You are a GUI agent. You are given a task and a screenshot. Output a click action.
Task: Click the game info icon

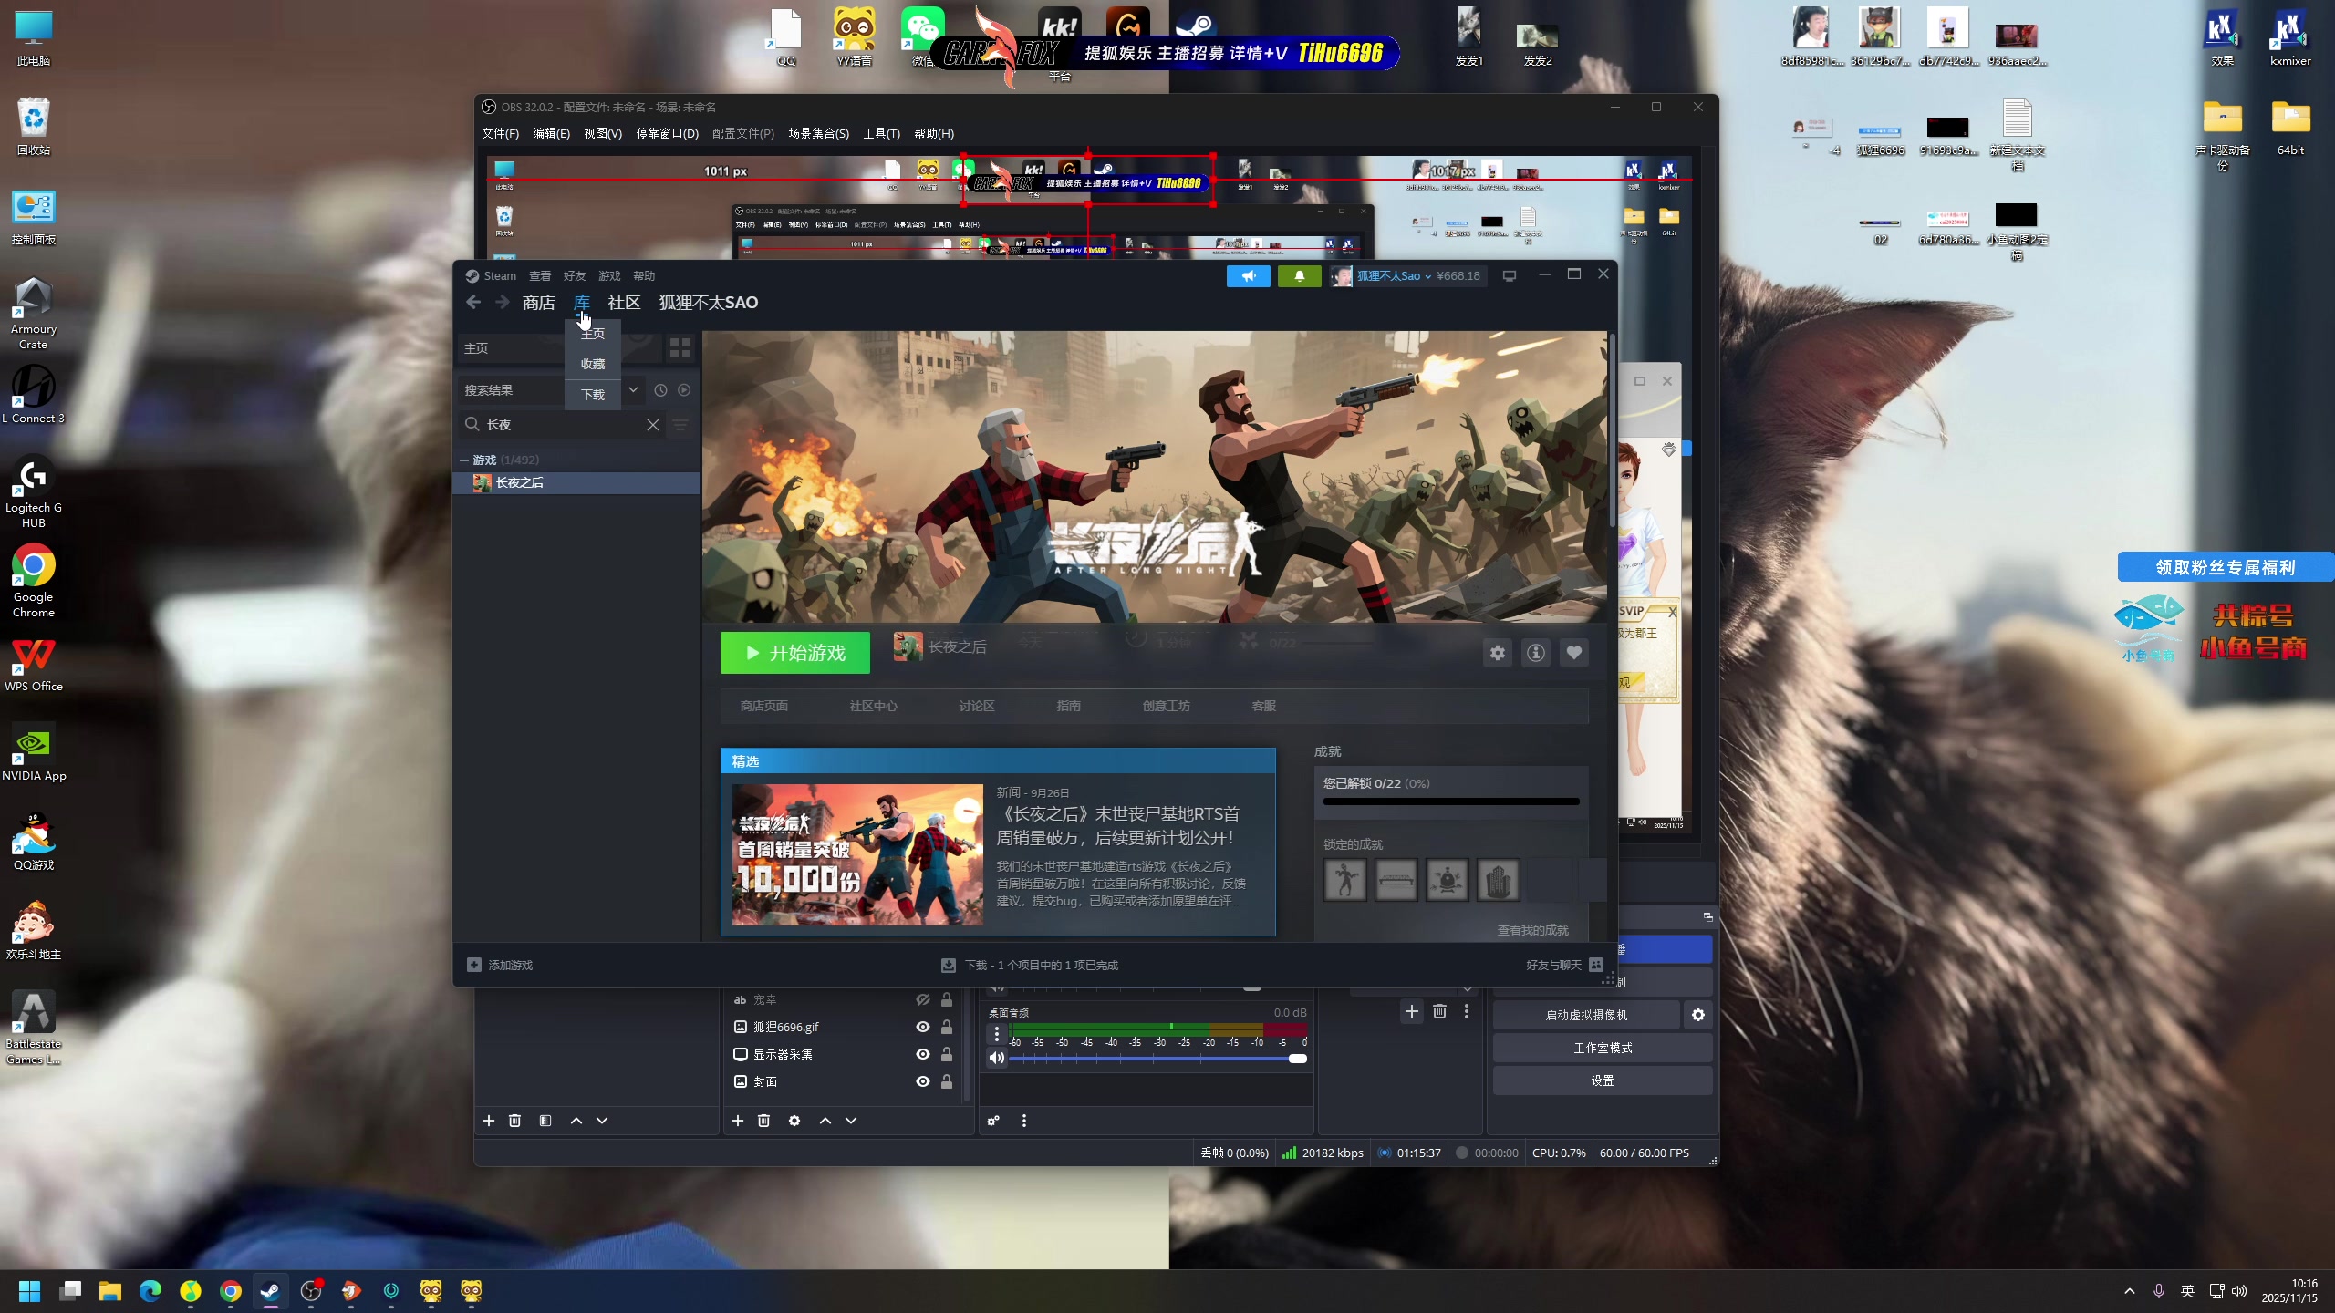1536,653
